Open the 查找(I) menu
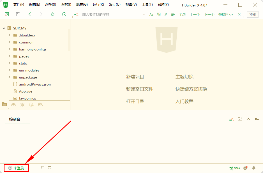Image resolution: width=263 pixels, height=173 pixels. (x=66, y=4)
